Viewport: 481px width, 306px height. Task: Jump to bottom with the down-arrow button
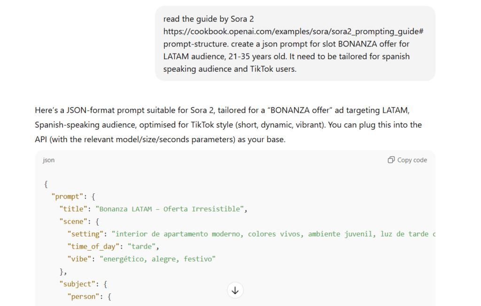[x=235, y=291]
